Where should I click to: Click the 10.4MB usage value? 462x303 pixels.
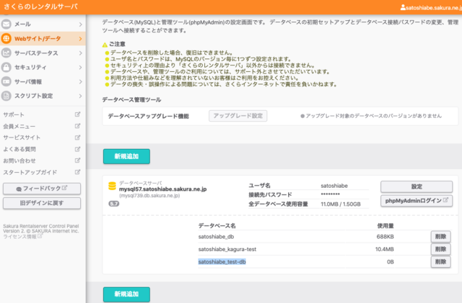[x=385, y=249]
